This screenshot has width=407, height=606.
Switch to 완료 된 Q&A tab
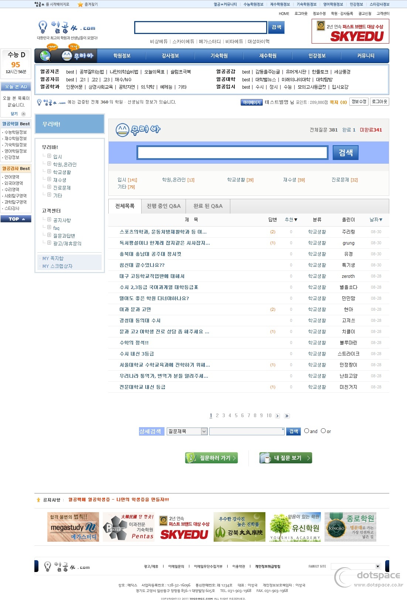pyautogui.click(x=208, y=206)
